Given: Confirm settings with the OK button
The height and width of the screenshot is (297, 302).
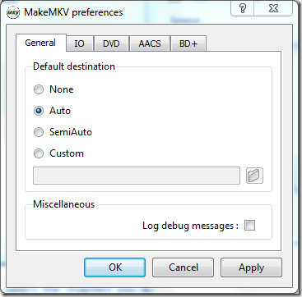Looking at the screenshot, I should 114,267.
